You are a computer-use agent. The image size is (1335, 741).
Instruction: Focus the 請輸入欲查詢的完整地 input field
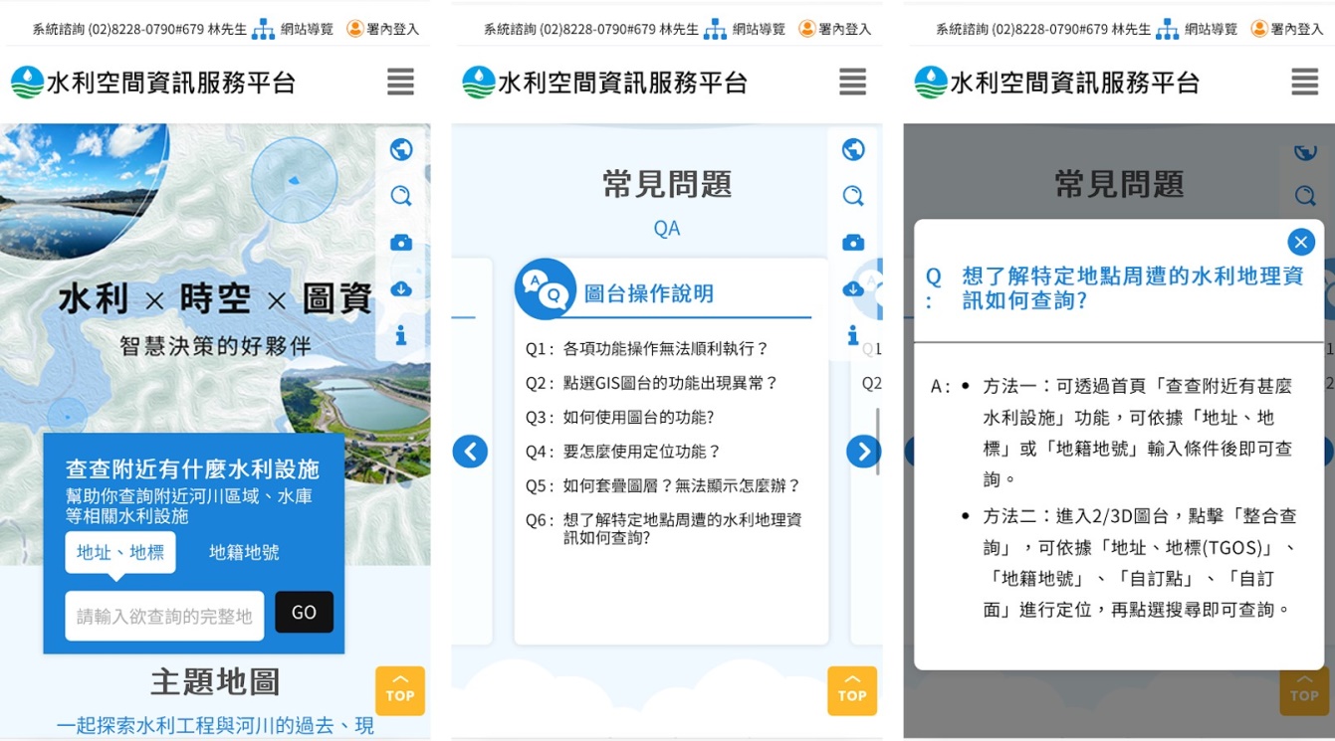pyautogui.click(x=164, y=616)
